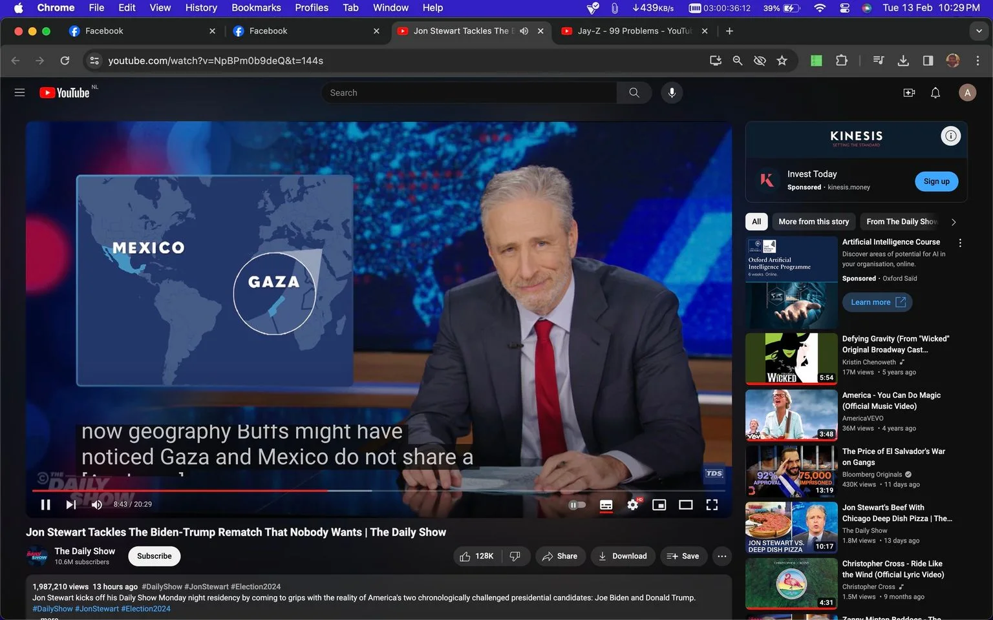Click Sign up on Kinesis ad
Screen dimensions: 993x620
[937, 181]
